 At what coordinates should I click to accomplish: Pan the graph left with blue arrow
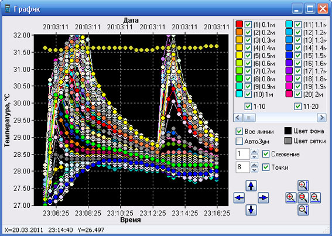click(x=239, y=198)
